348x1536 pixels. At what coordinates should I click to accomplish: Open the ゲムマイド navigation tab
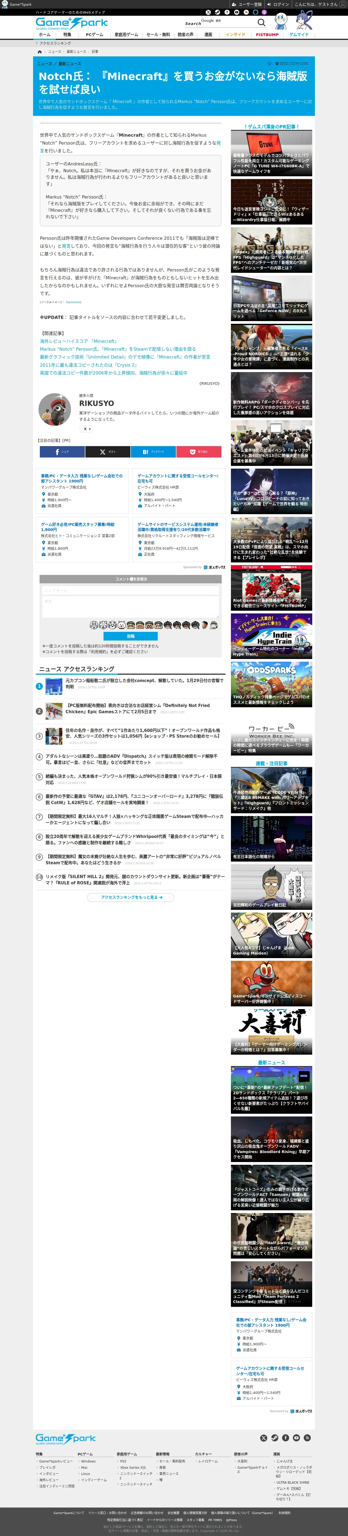pyautogui.click(x=299, y=35)
